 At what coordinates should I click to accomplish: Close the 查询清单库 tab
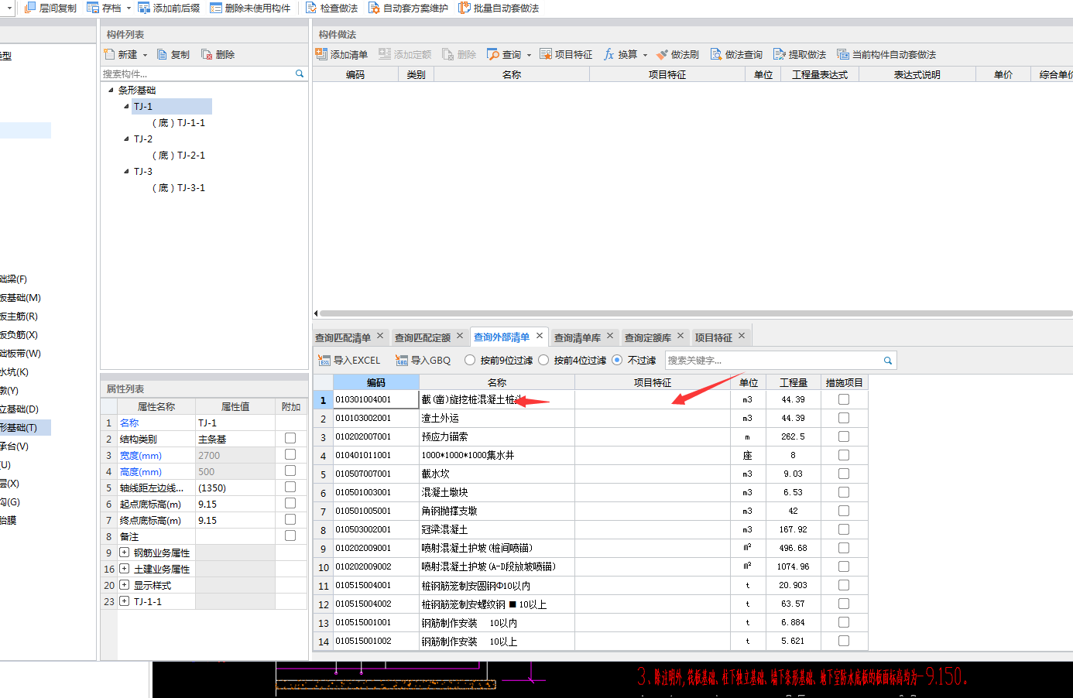610,336
